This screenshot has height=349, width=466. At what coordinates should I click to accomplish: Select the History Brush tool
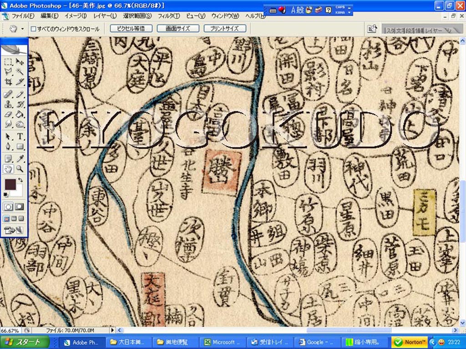20,104
